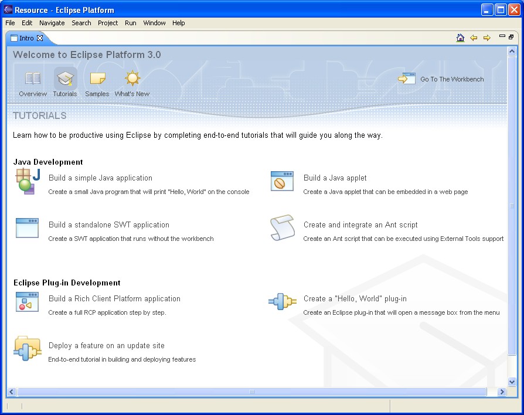Click the Samples label
The image size is (524, 415).
97,94
